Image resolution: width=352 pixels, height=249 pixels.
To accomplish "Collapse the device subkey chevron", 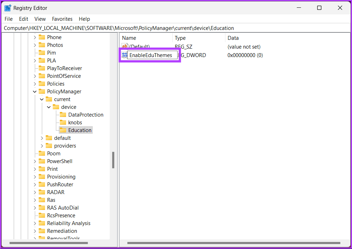I will point(49,107).
